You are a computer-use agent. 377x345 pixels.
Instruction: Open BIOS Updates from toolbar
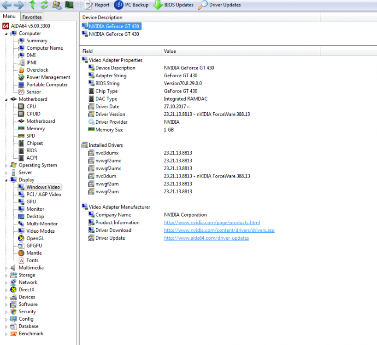point(173,5)
